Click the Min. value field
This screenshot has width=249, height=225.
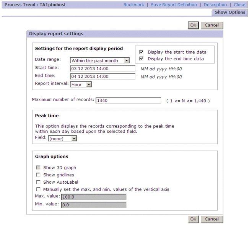pos(94,205)
